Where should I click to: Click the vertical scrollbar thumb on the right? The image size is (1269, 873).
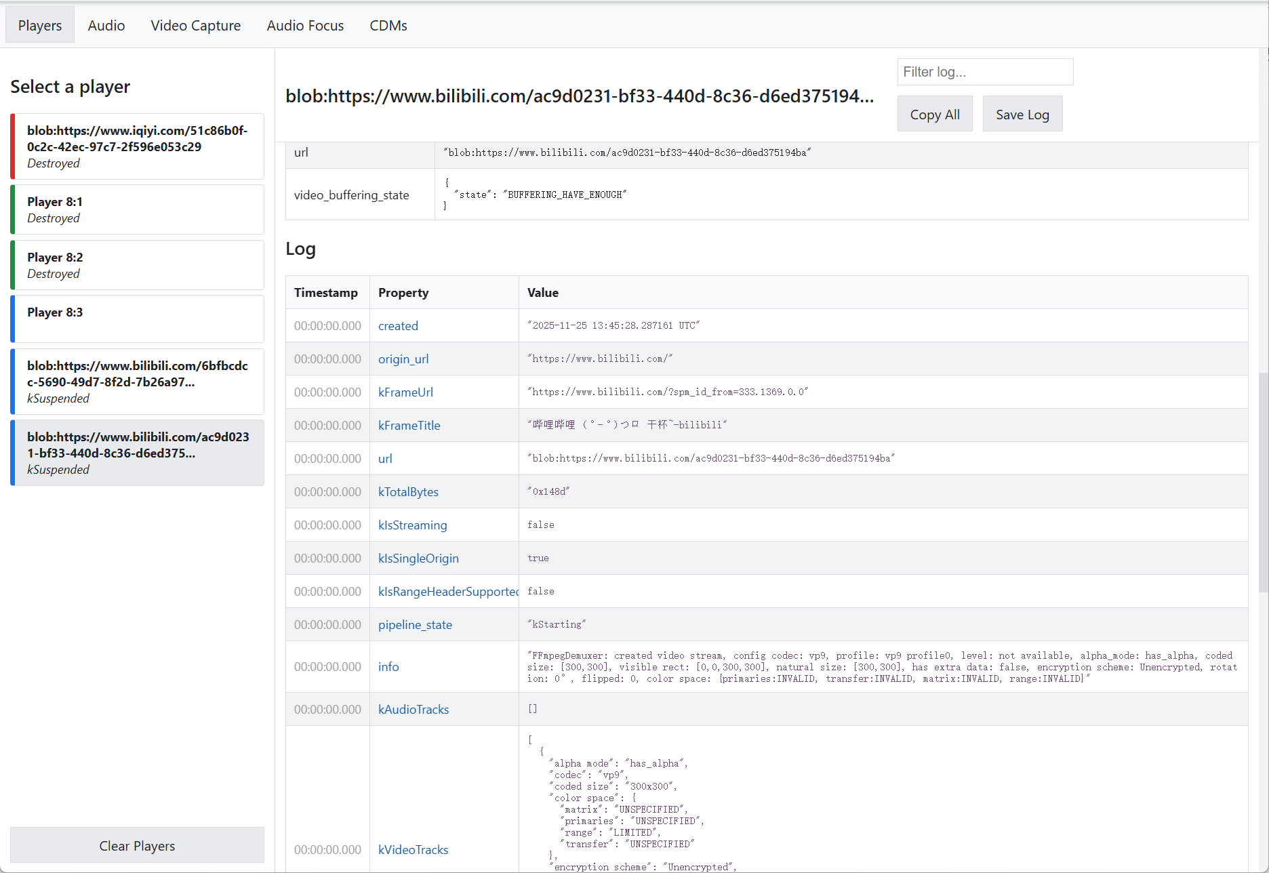pos(1263,481)
